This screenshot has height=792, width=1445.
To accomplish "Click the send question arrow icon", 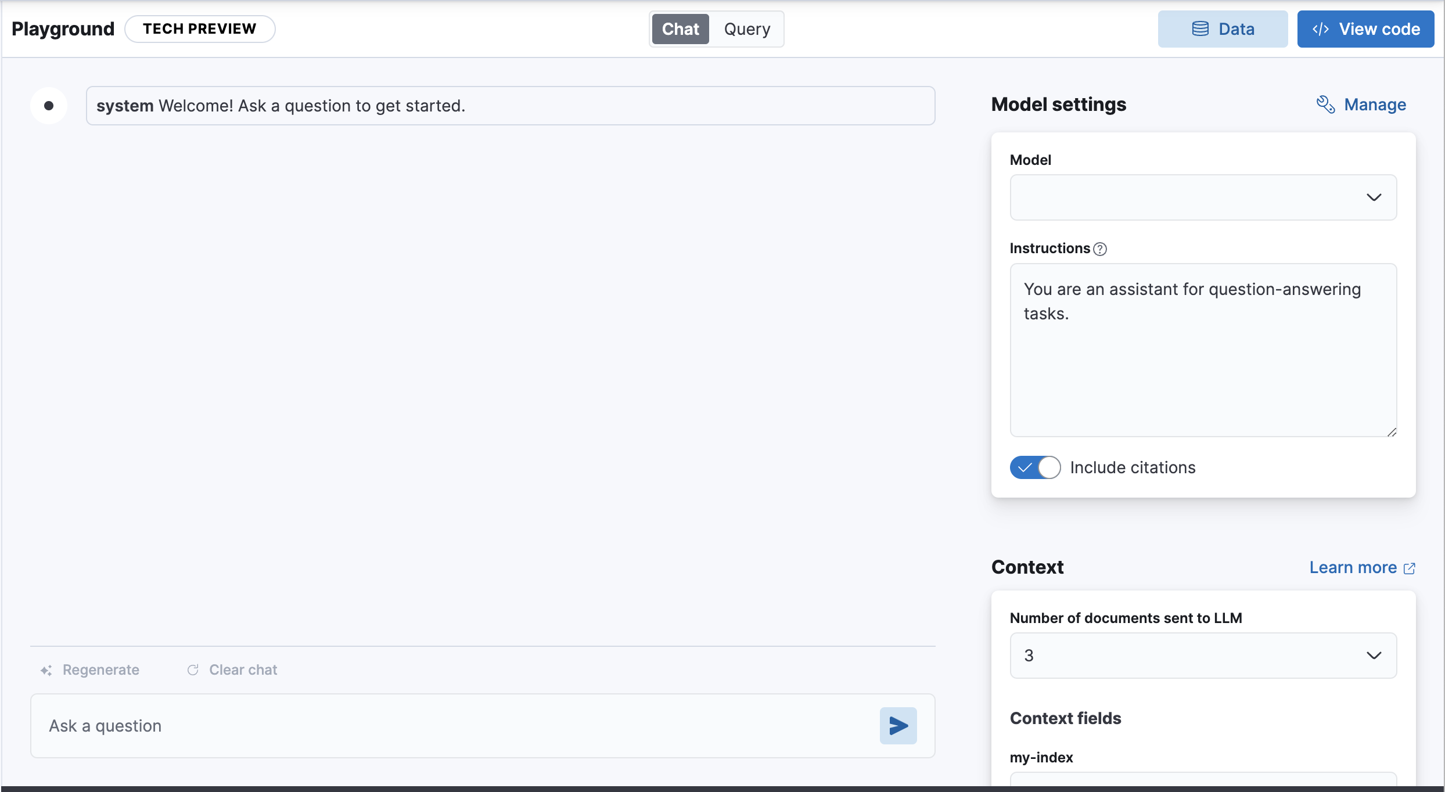I will coord(897,725).
